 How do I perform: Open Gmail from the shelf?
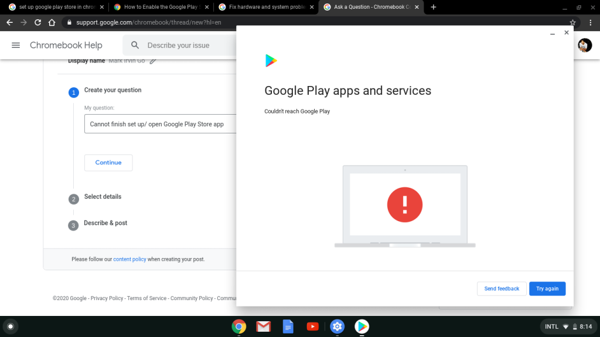tap(263, 326)
